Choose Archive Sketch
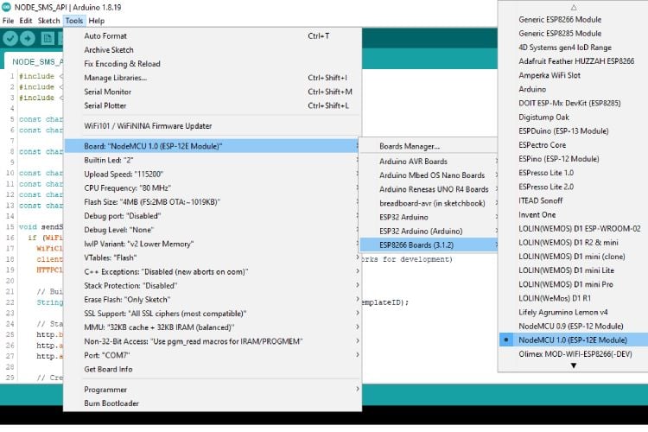Screen dimensions: 648x432 pyautogui.click(x=213, y=50)
